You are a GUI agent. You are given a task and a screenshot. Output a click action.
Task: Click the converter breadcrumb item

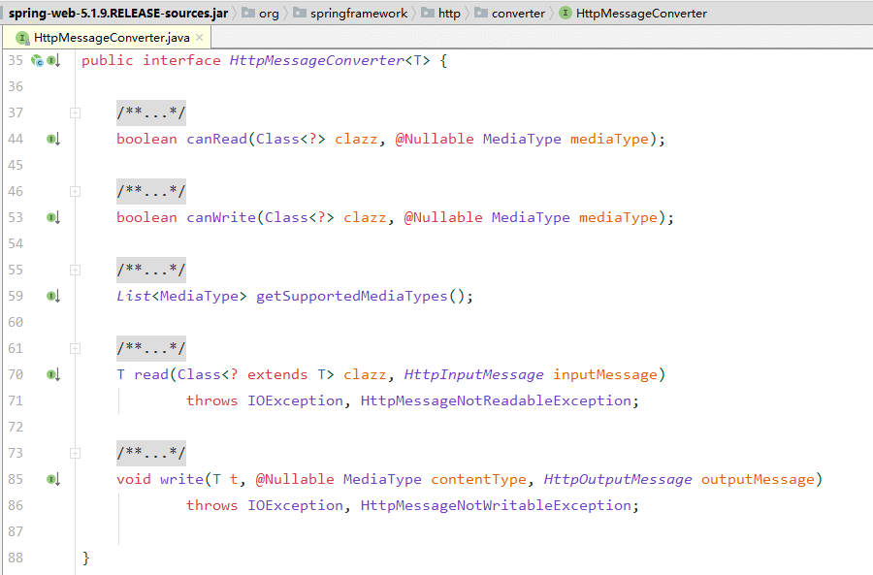click(x=517, y=14)
